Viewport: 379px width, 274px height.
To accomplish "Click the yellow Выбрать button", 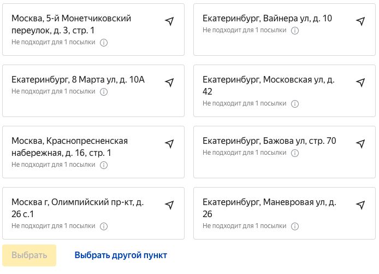I will 29,255.
